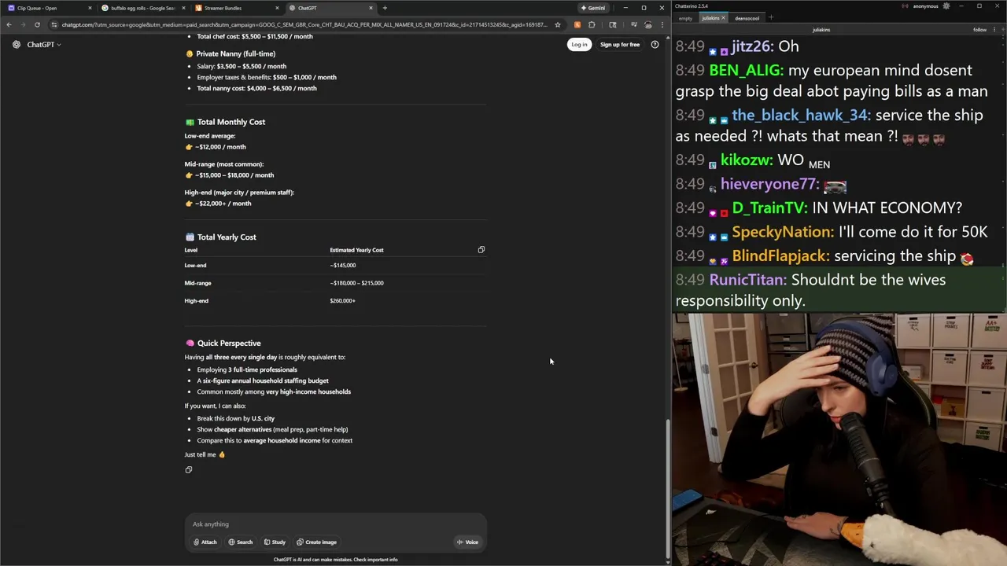The height and width of the screenshot is (566, 1007).
Task: Click Sign up for free
Action: 620,45
